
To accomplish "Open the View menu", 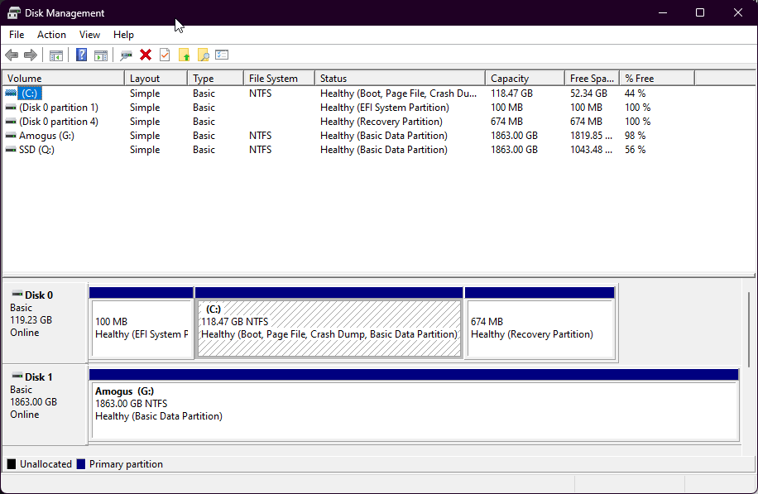I will 89,35.
